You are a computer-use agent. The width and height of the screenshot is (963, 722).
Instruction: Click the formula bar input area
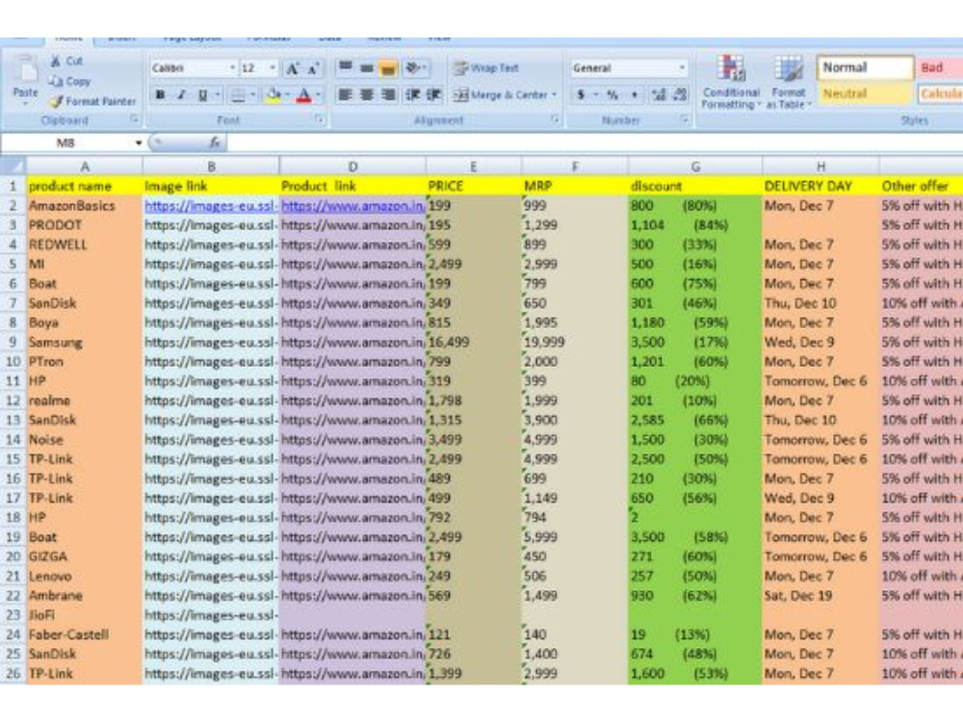pos(594,143)
